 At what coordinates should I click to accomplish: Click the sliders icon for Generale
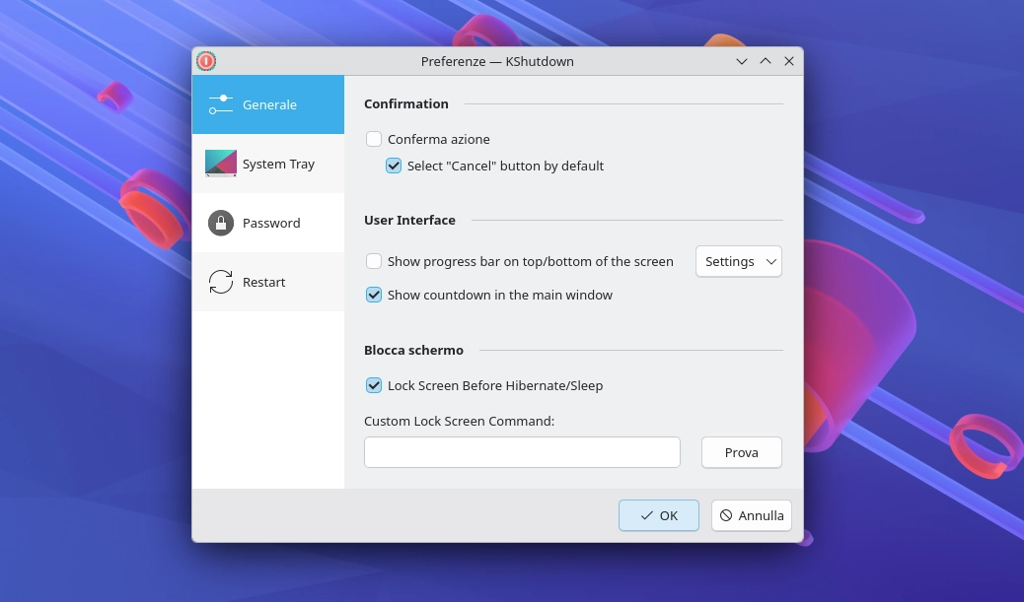tap(221, 104)
